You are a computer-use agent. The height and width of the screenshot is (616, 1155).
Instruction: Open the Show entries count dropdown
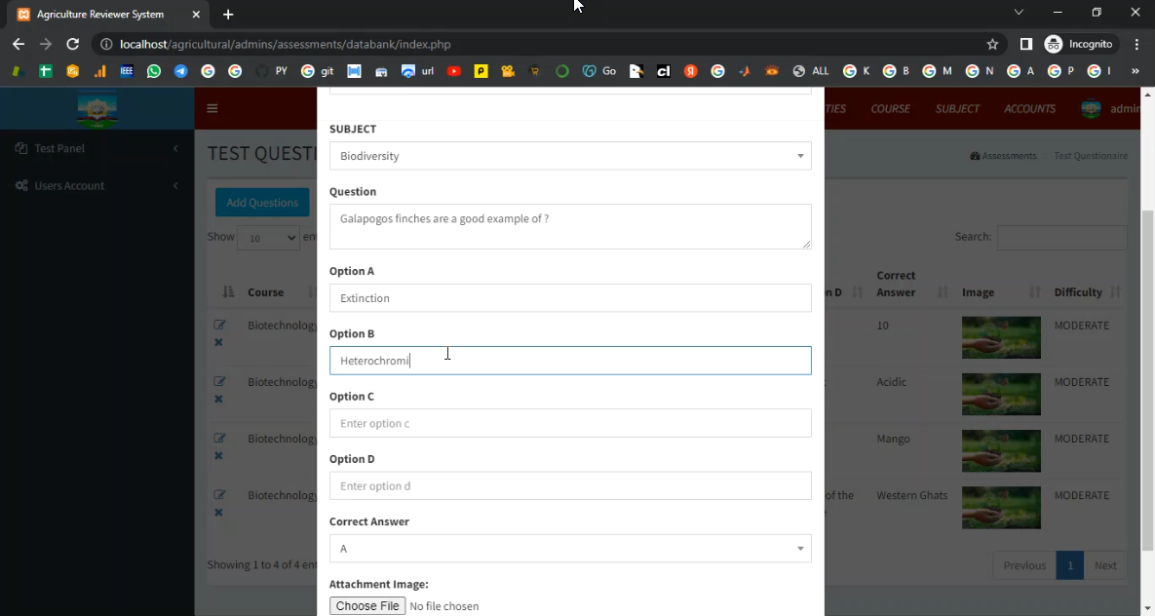268,238
